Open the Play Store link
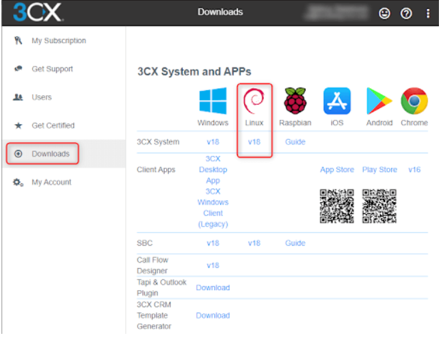Image resolution: width=441 pixels, height=340 pixels. coord(379,170)
